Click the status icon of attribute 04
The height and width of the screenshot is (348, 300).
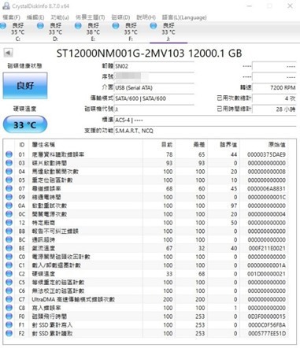coord(9,172)
